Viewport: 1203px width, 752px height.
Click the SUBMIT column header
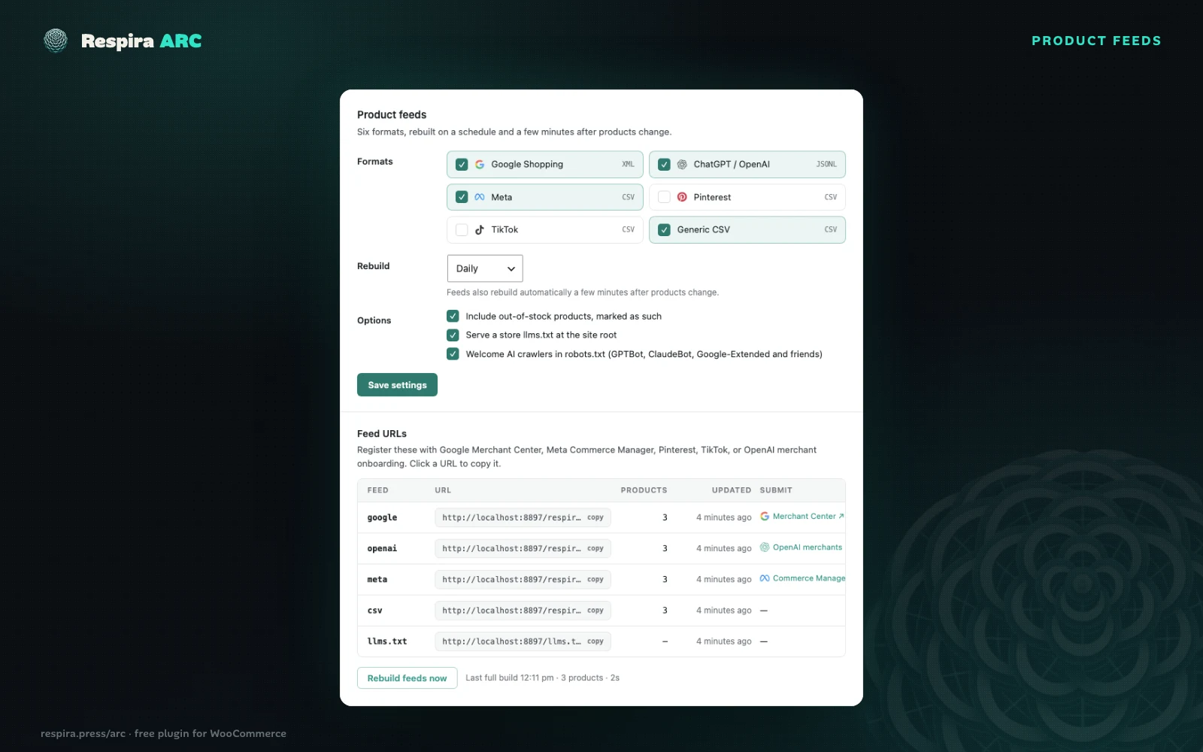(x=776, y=490)
